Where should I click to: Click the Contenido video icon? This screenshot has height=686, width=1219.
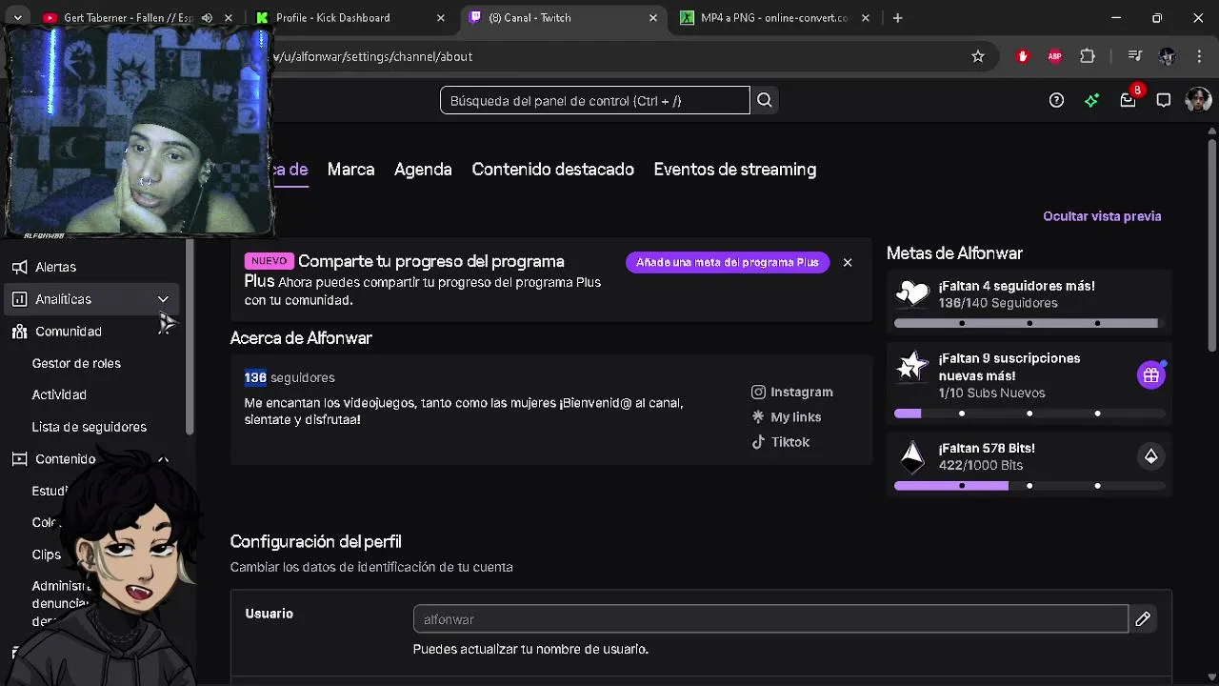19,459
